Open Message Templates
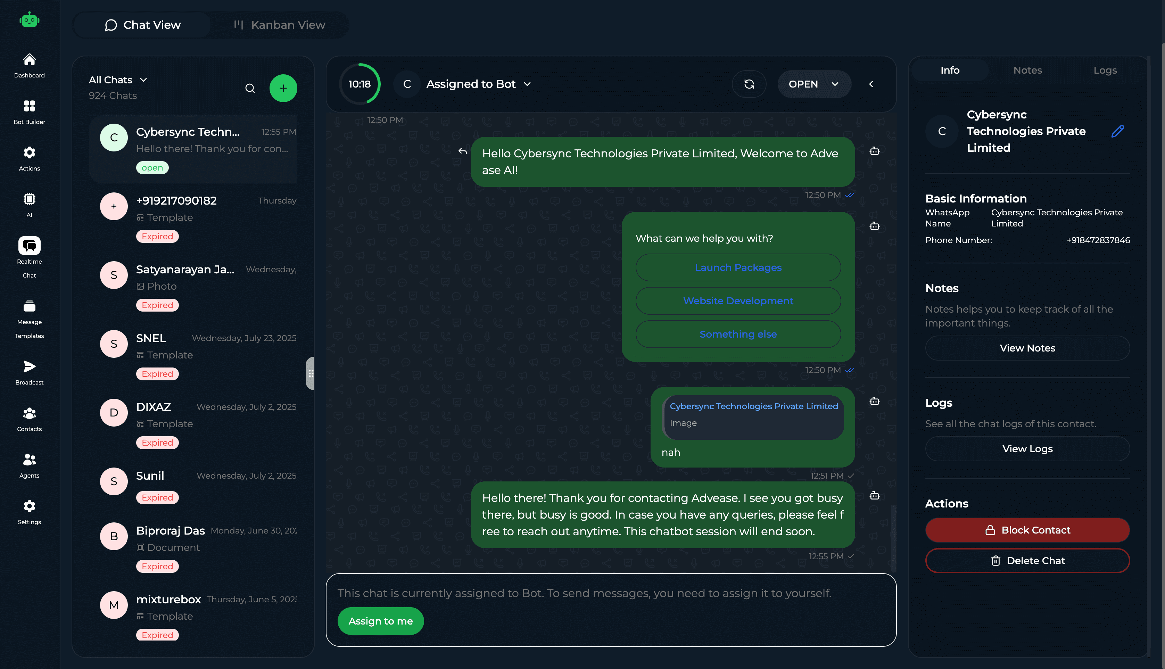 [29, 318]
